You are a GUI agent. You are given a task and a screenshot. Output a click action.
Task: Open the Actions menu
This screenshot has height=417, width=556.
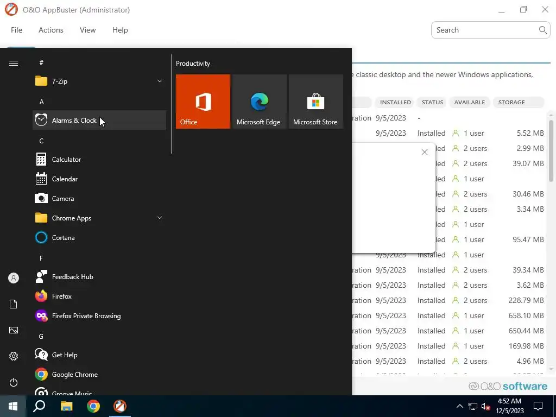pos(50,30)
